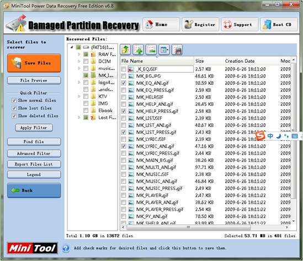Click the Apply Filter button
The image size is (303, 261).
[x=34, y=128]
